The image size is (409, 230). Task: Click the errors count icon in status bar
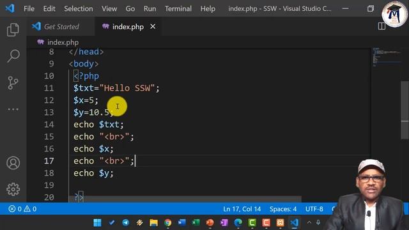pos(15,209)
